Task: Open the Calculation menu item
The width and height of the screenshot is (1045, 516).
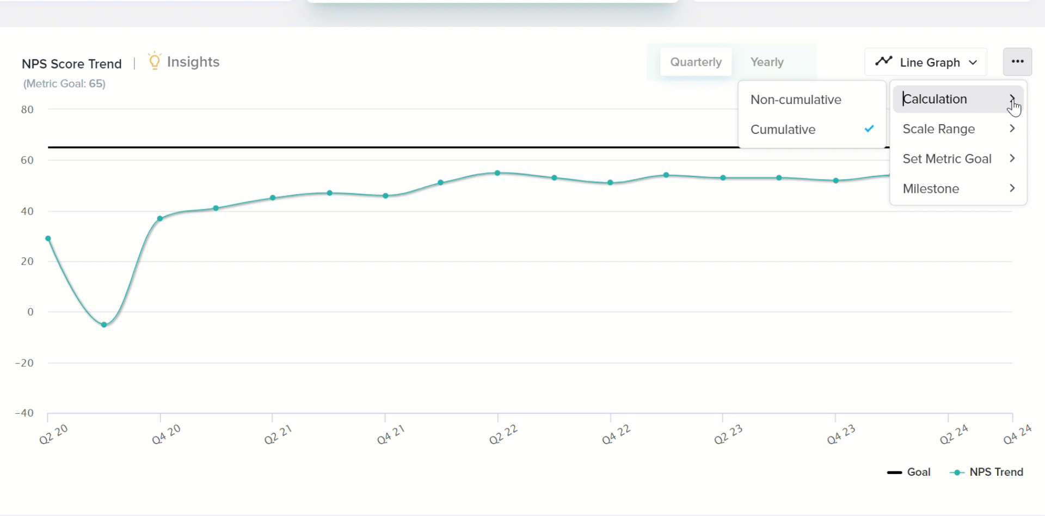Action: [935, 99]
